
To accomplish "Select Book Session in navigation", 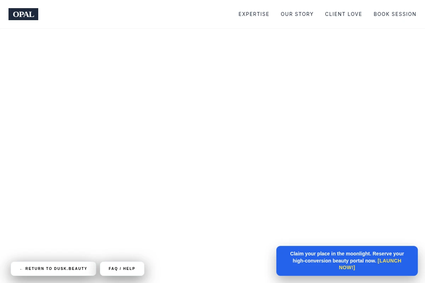I will (395, 14).
